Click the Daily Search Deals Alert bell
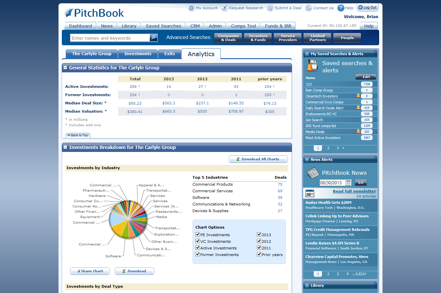 coord(358,108)
